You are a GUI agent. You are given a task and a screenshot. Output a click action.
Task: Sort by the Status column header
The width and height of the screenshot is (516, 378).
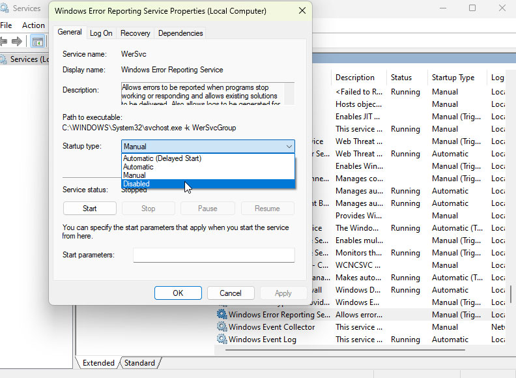click(407, 78)
